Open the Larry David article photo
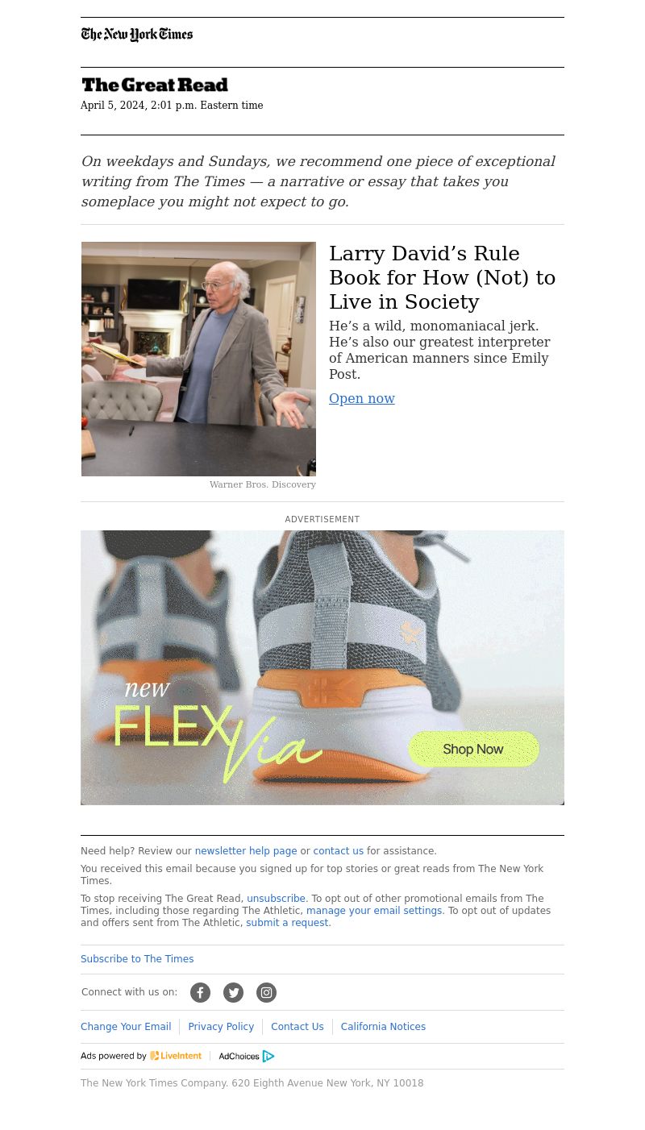The image size is (645, 1130). pyautogui.click(x=198, y=359)
